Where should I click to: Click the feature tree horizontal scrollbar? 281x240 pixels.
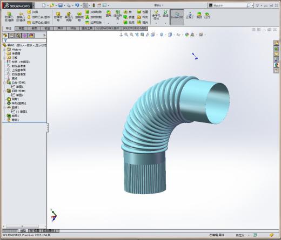[24, 227]
